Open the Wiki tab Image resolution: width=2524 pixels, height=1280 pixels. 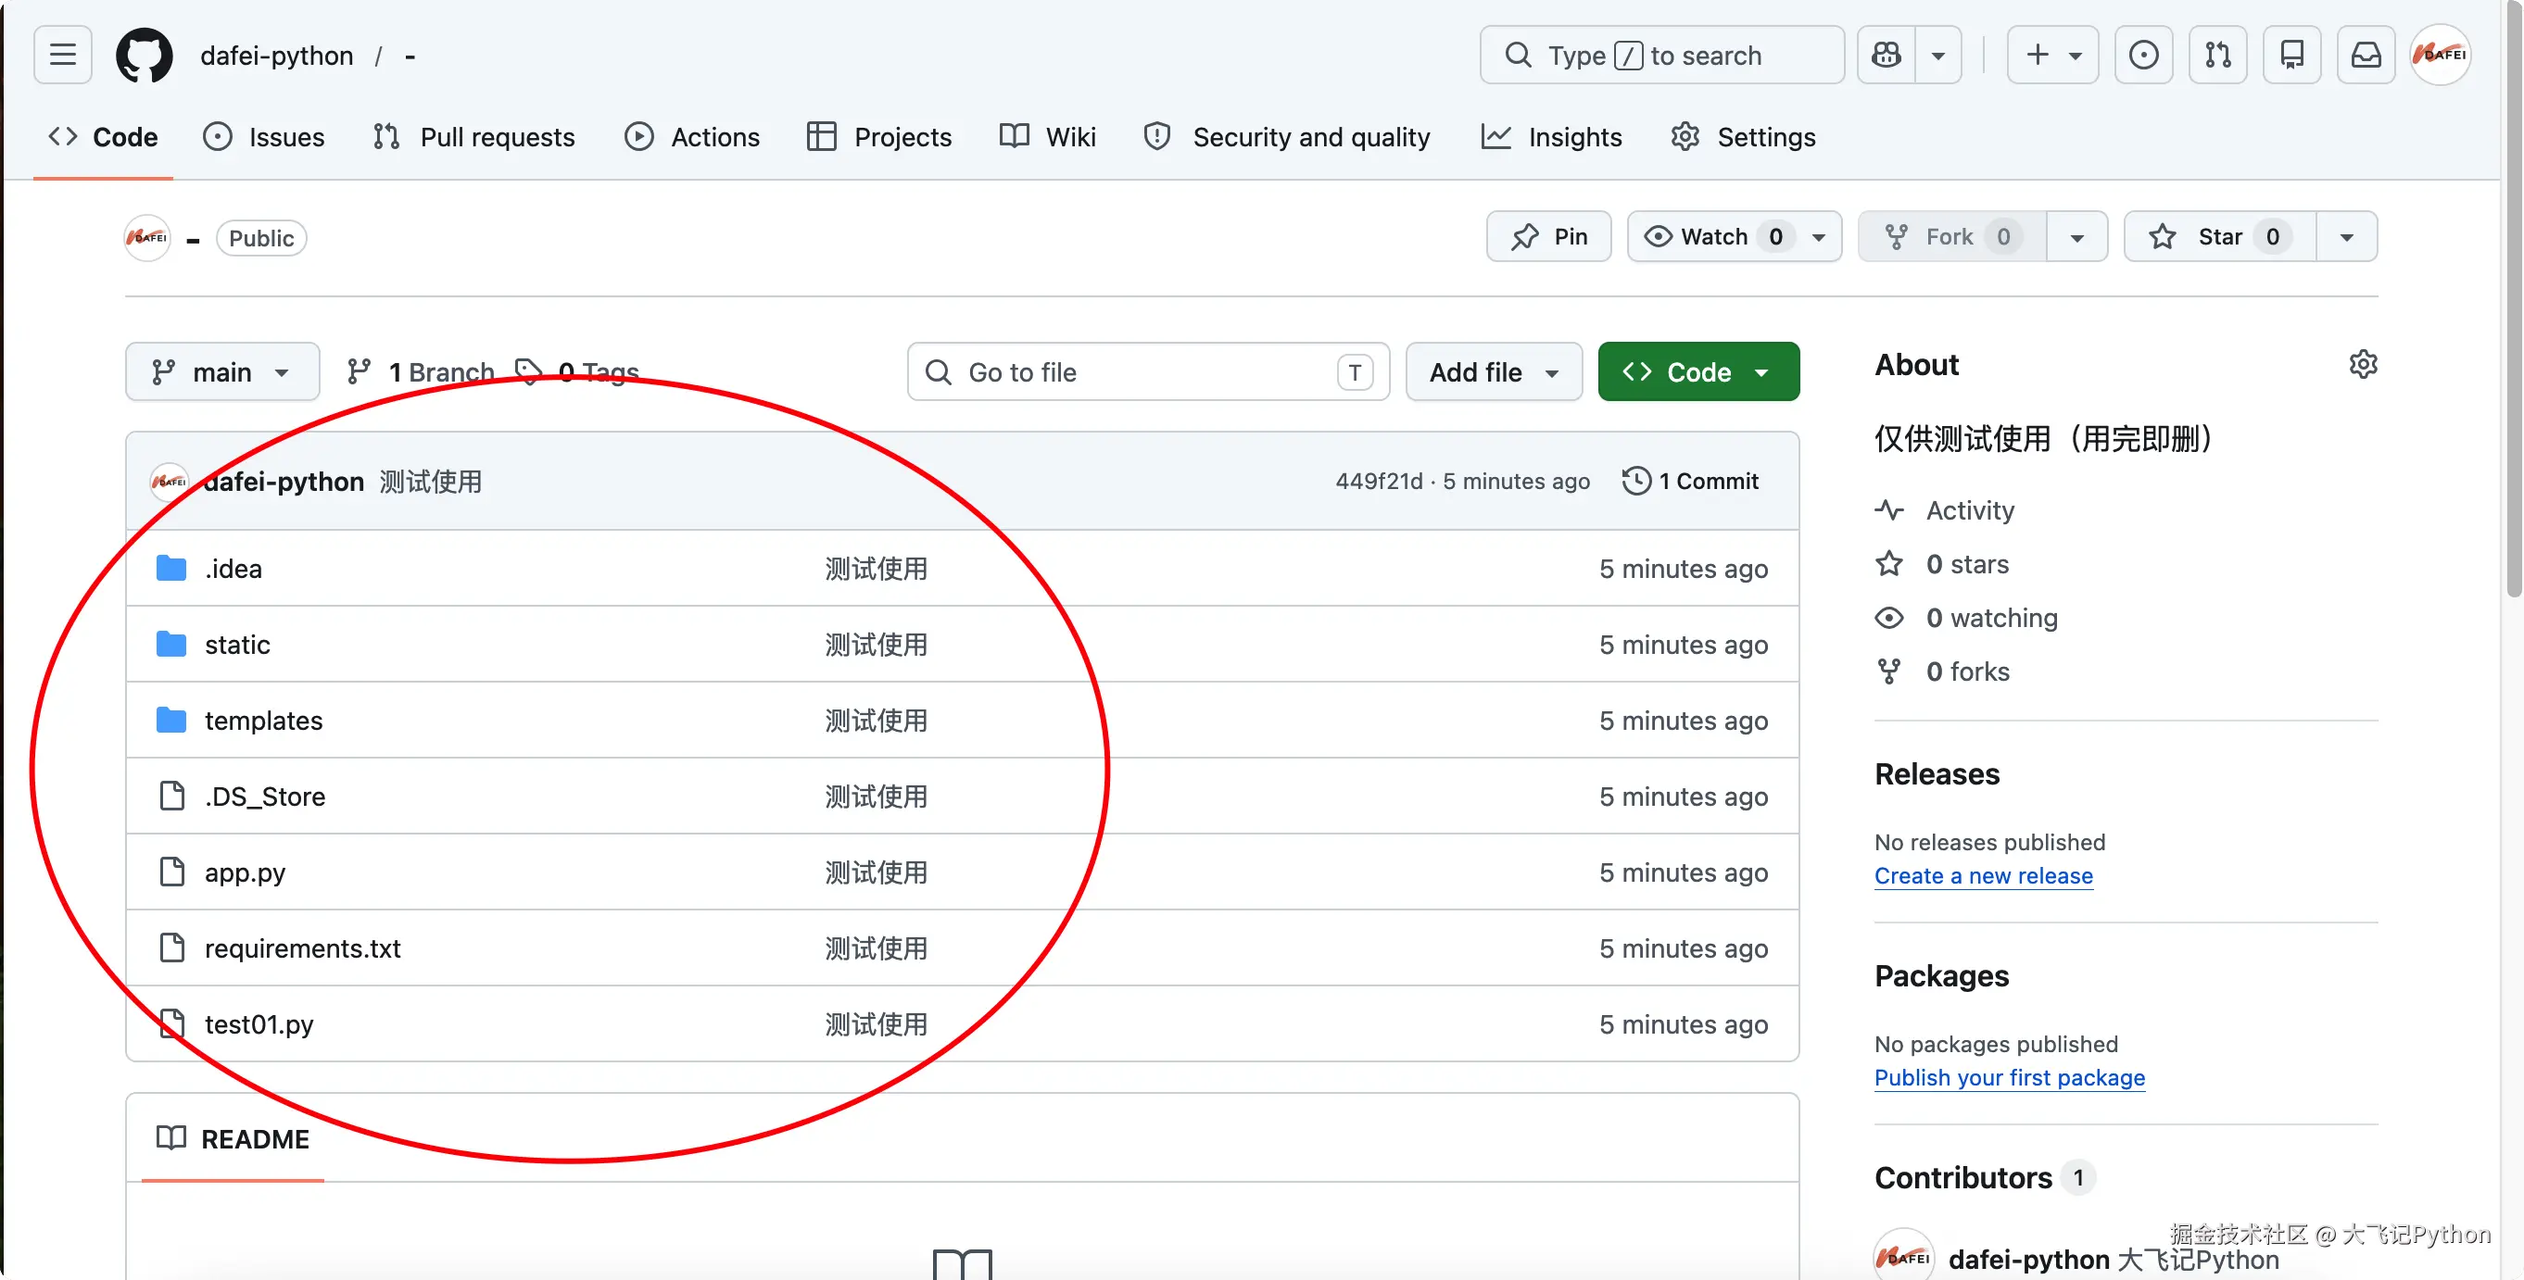[x=1047, y=136]
